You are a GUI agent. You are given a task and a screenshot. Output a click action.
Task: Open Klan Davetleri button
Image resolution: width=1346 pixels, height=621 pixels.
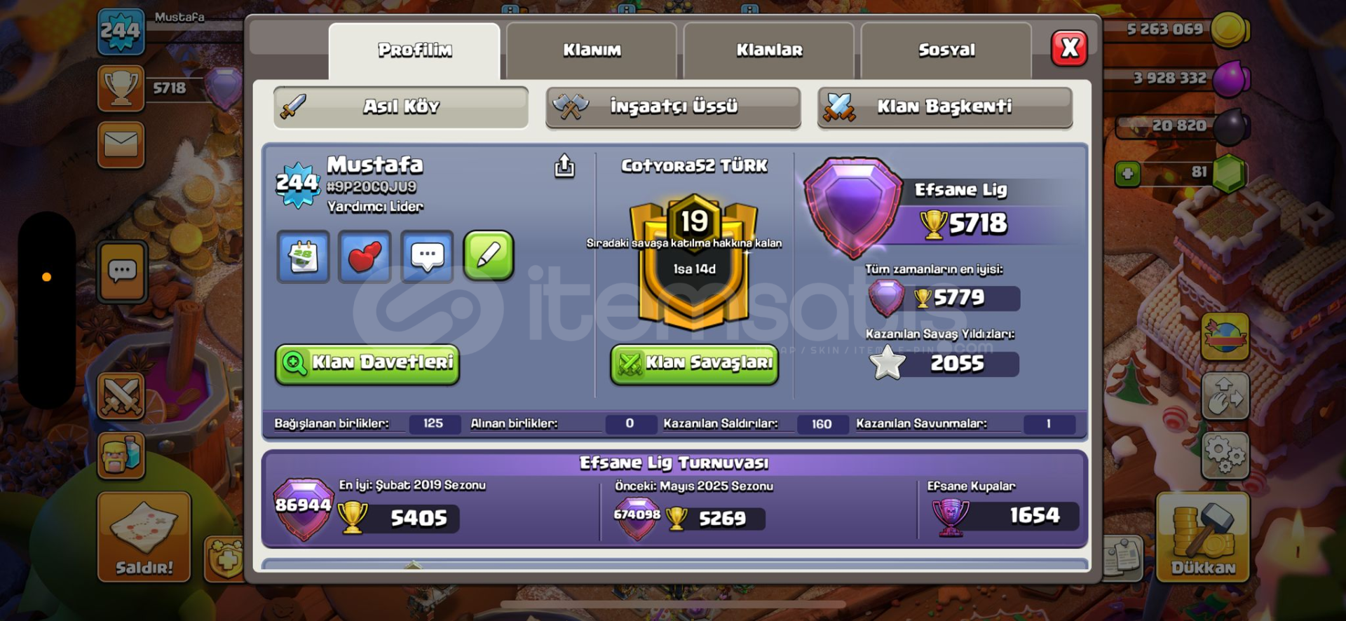pos(367,364)
